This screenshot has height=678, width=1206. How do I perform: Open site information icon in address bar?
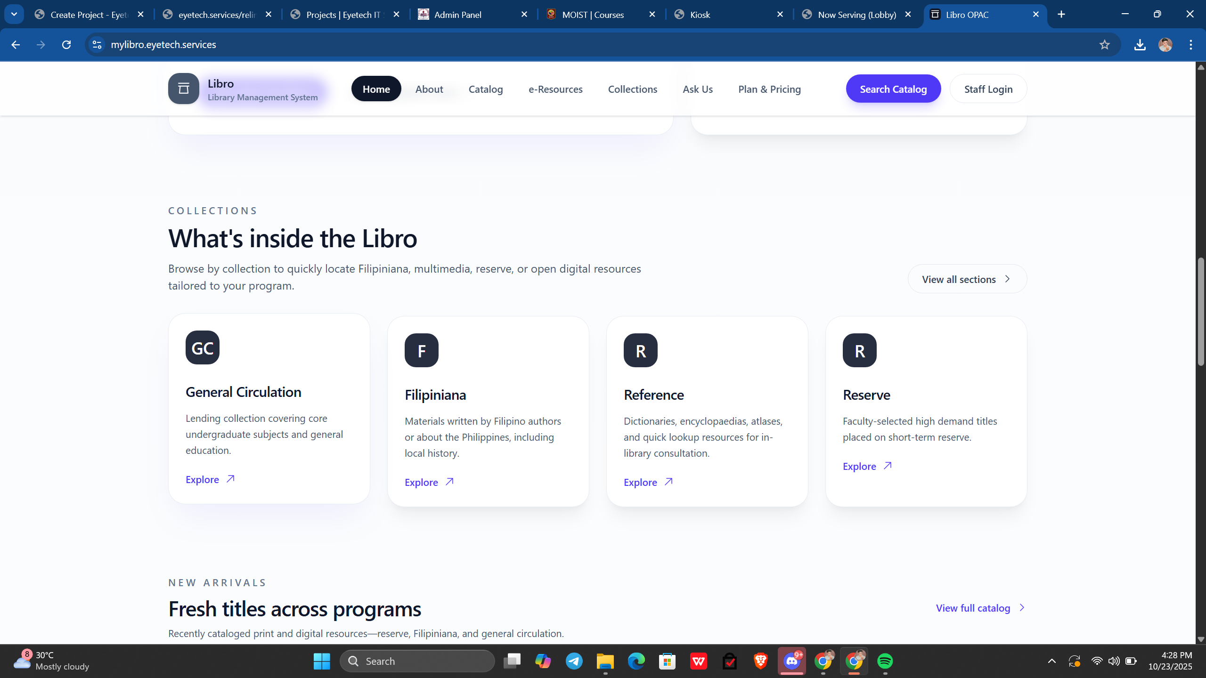pos(97,45)
